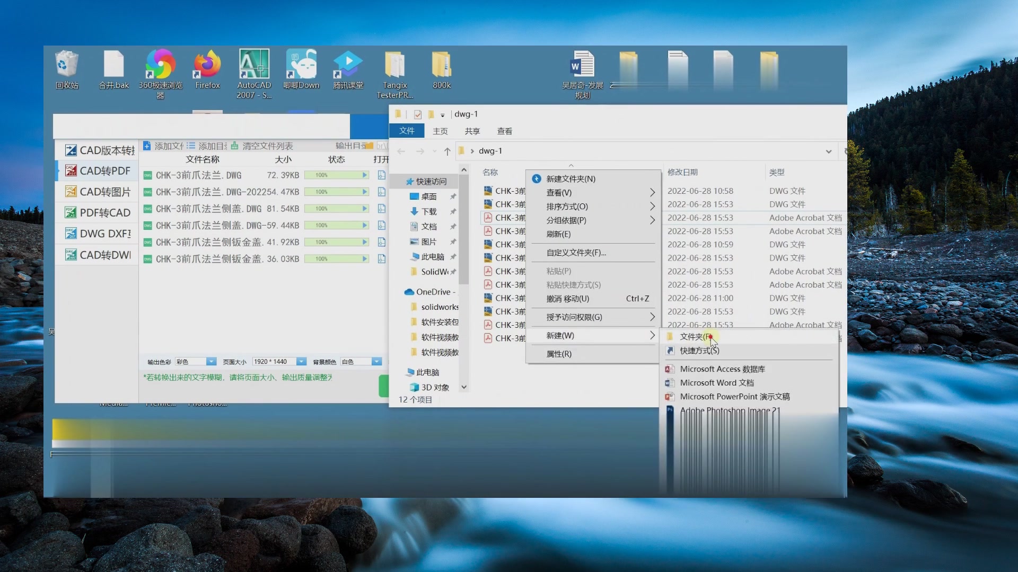
Task: Open the 腾讯课堂 desktop shortcut
Action: [x=348, y=70]
